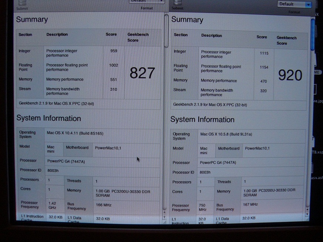Click the Memory score 551
Screen dimensions: 323x242
(x=114, y=80)
